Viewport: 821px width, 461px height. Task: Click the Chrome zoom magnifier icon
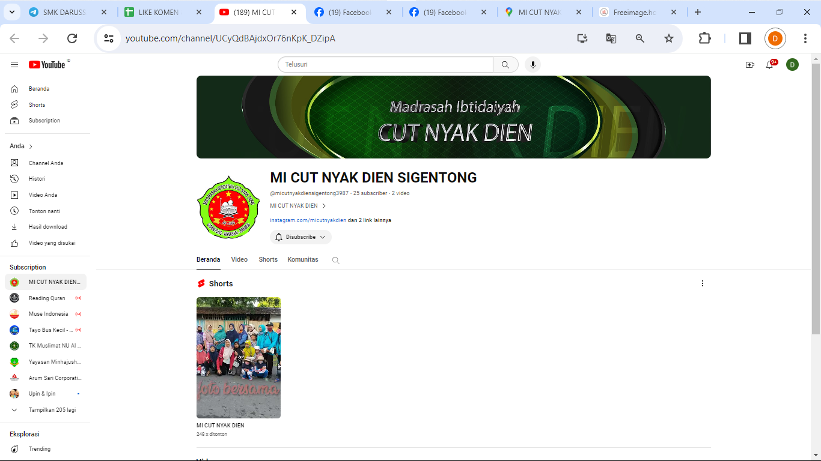tap(640, 38)
